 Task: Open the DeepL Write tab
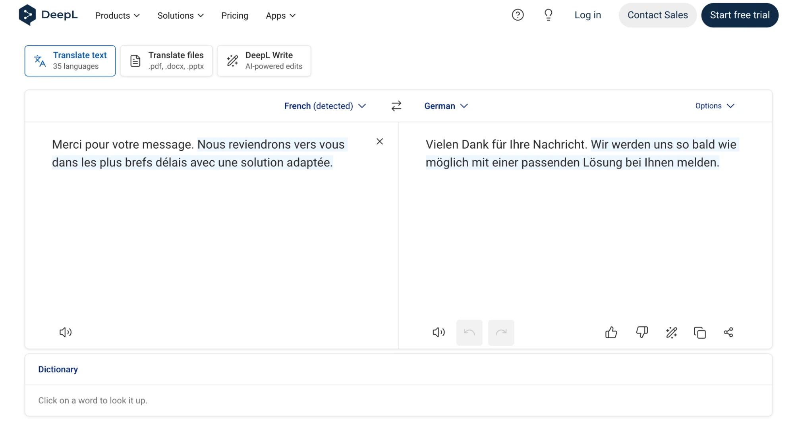264,61
